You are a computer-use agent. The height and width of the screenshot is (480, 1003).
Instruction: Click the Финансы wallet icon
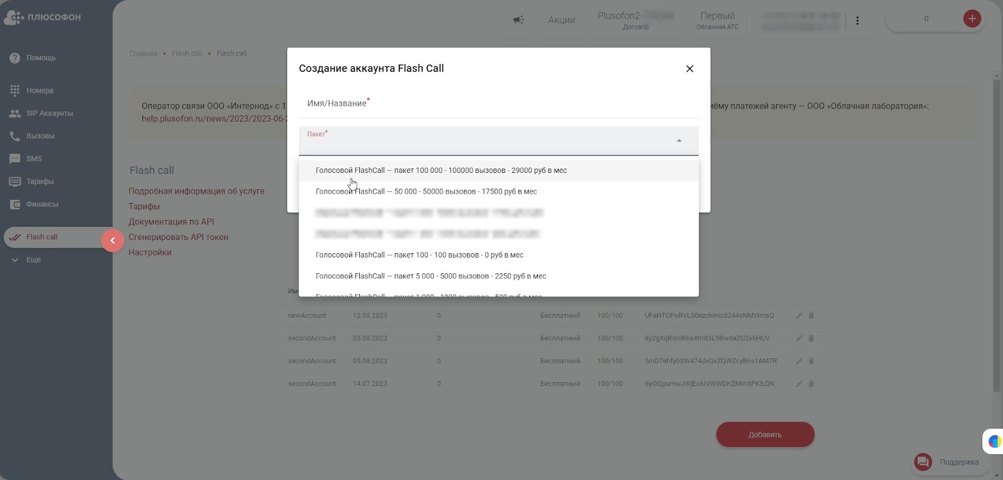pyautogui.click(x=15, y=204)
